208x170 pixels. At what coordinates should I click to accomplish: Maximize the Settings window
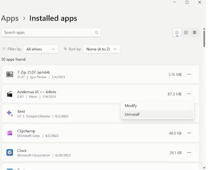tap(187, 2)
